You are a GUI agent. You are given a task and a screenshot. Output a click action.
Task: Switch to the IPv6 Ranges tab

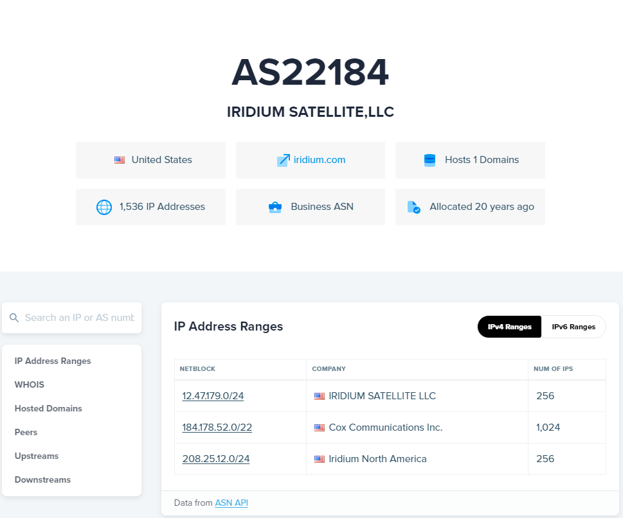[x=573, y=327]
